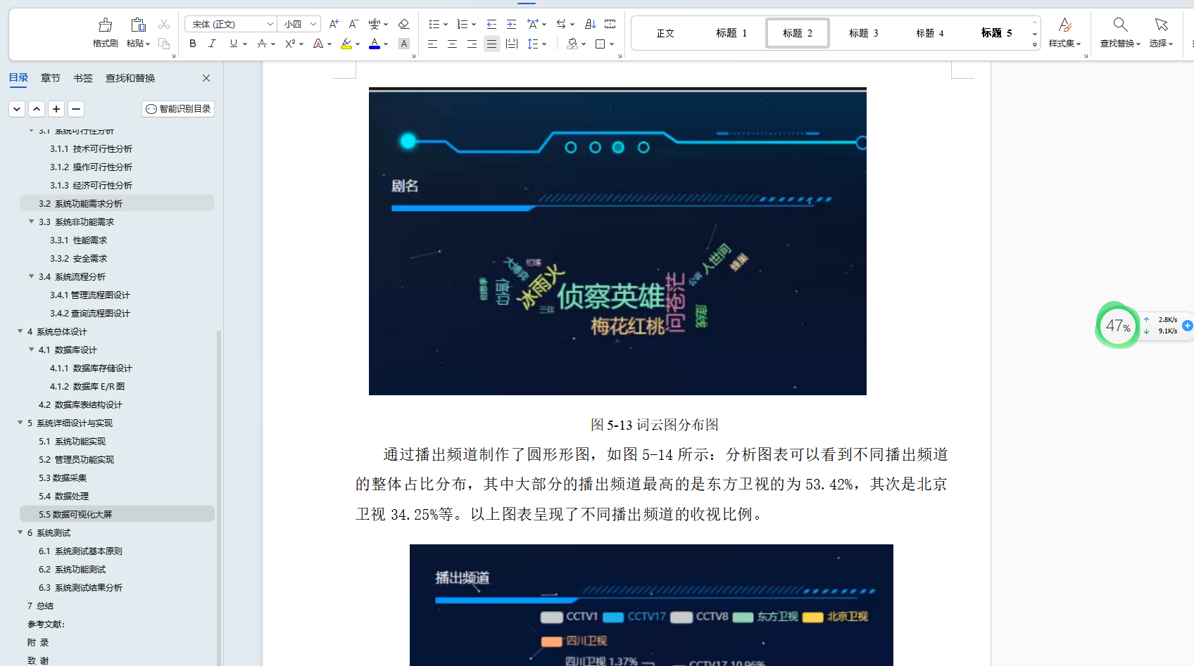
Task: Click the plus button in outline toolbar
Action: coord(56,109)
